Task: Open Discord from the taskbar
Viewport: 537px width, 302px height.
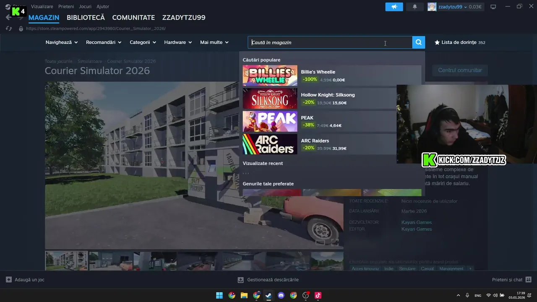Action: pos(281,295)
